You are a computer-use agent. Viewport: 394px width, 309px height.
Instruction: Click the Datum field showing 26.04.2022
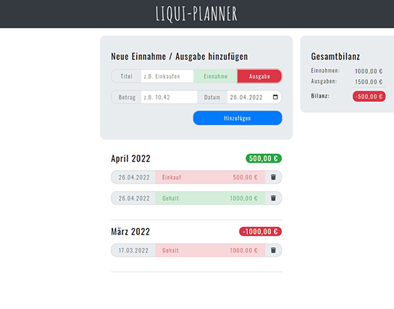(254, 97)
